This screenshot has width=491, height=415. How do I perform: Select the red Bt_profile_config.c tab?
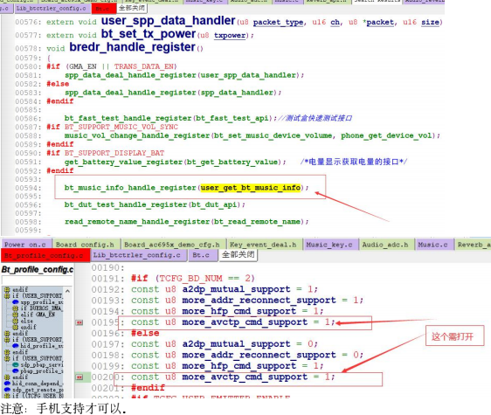(x=45, y=255)
